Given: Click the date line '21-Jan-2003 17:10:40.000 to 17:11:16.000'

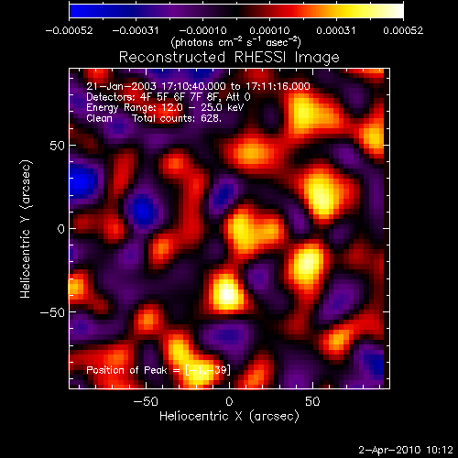Looking at the screenshot, I should (x=198, y=86).
